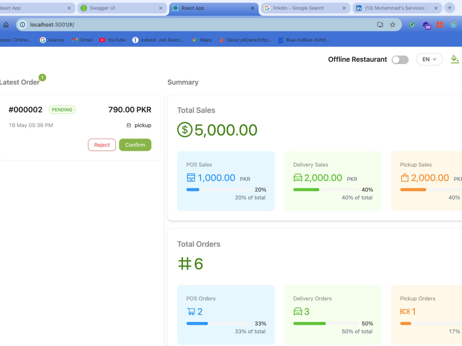Open the EN language dropdown
Screen dimensions: 462x346
(x=429, y=60)
